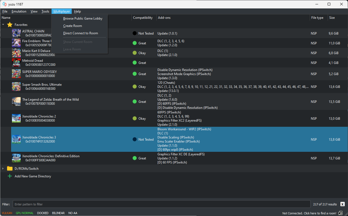This screenshot has height=216, width=348.
Task: Click SUPER MARIO ODYSSEY Great compatibility dot
Action: point(135,74)
